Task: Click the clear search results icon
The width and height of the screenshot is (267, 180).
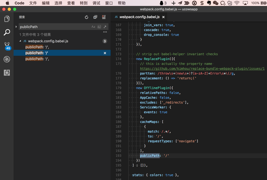Action: coord(104,17)
